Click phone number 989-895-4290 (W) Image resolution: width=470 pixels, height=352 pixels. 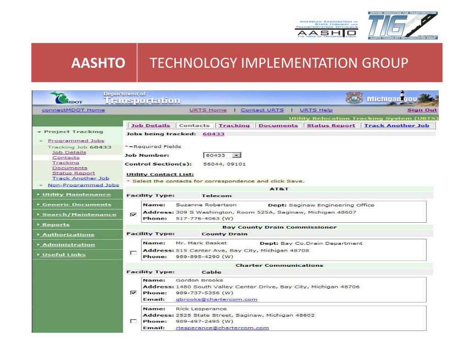[x=204, y=257]
